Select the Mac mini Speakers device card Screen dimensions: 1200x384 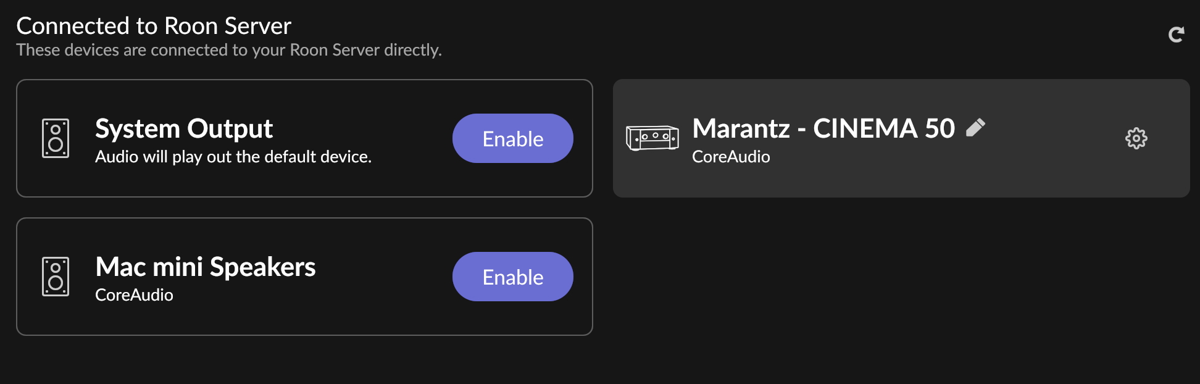click(x=304, y=277)
